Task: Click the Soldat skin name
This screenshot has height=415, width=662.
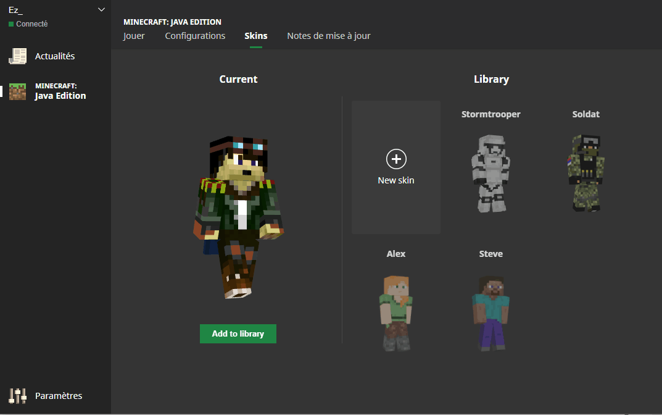Action: coord(586,114)
